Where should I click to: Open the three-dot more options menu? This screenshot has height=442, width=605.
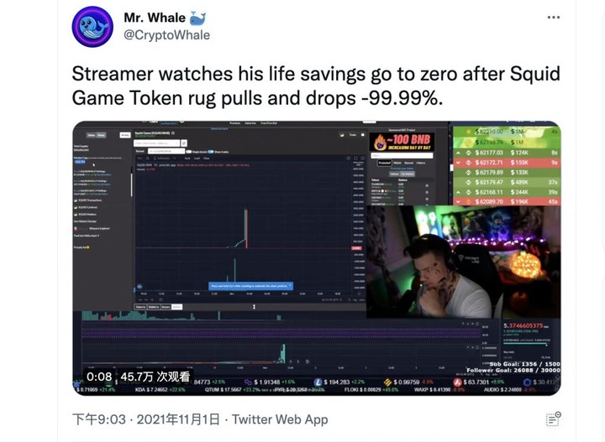point(553,18)
